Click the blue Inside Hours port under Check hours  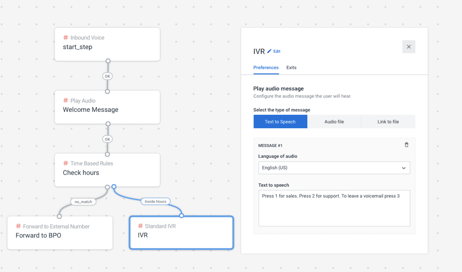[x=114, y=187]
